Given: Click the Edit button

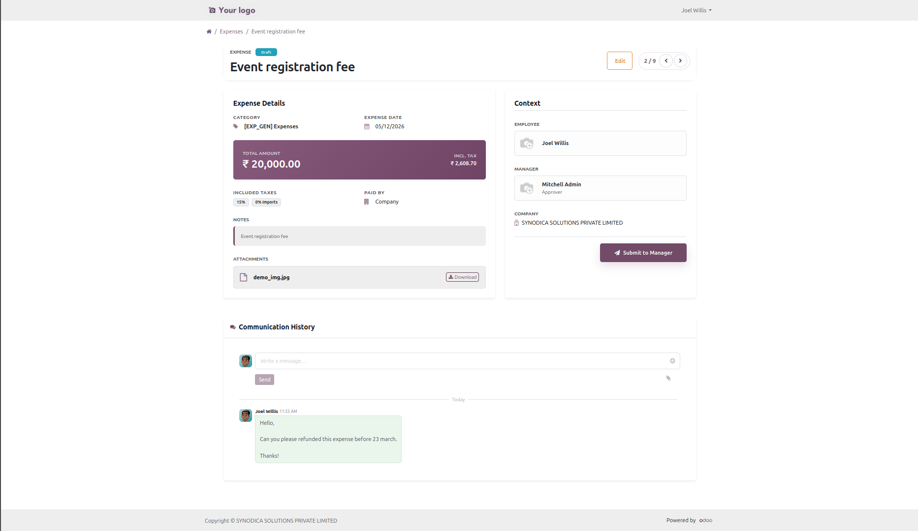Looking at the screenshot, I should pos(620,61).
